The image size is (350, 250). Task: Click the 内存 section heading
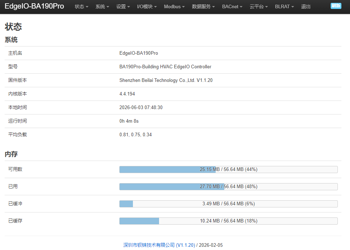point(11,154)
